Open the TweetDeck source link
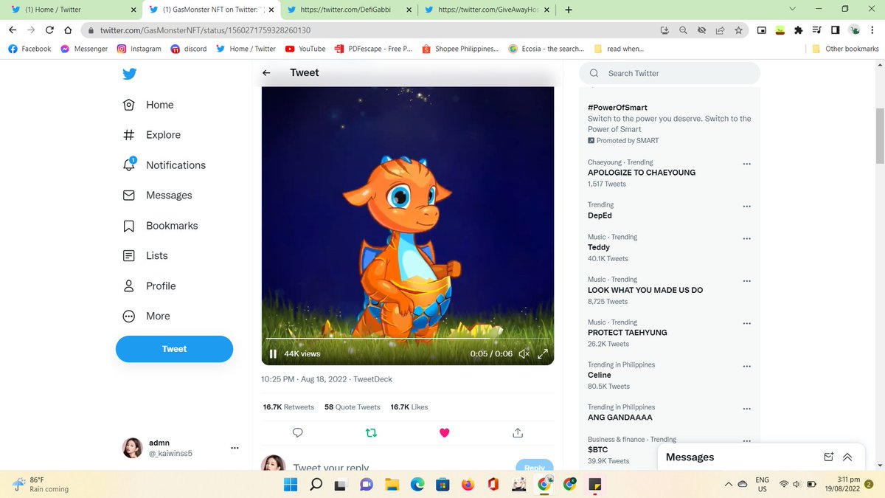Viewport: 885px width, 498px height. [x=372, y=379]
